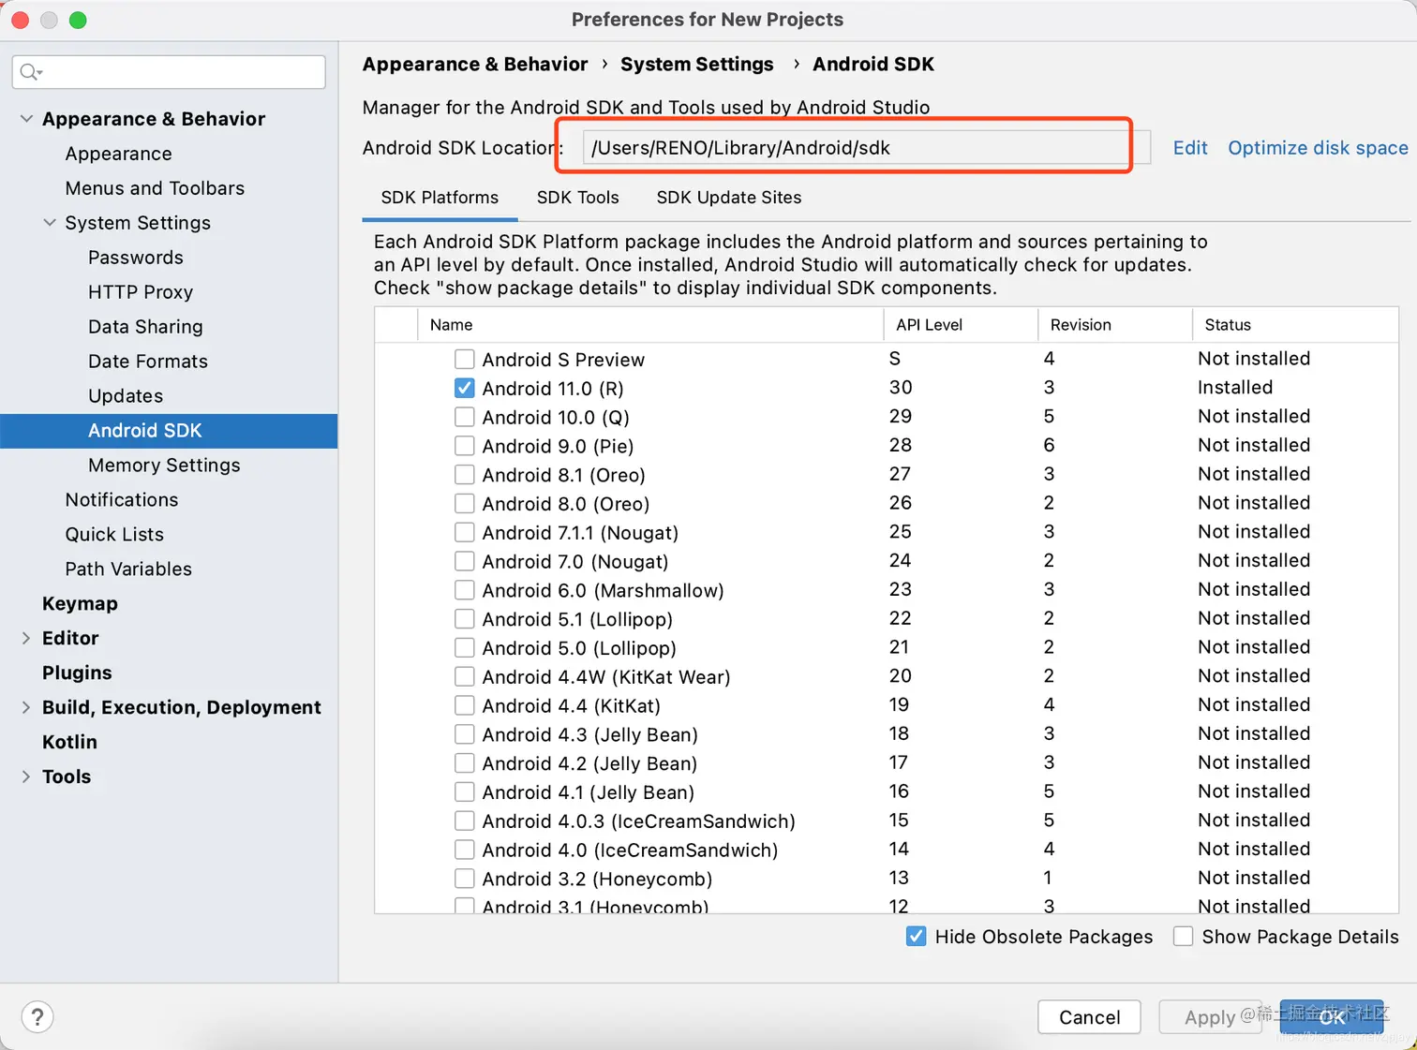Check the Android 10.0 (Q) box
The image size is (1417, 1050).
tap(464, 417)
